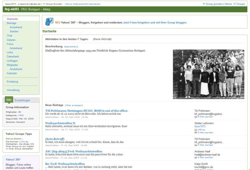
Task: Open Kalender in the sidebar
Action: point(12,73)
